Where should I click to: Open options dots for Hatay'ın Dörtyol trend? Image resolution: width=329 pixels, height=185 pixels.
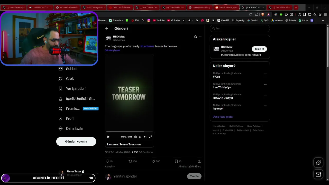(265, 95)
